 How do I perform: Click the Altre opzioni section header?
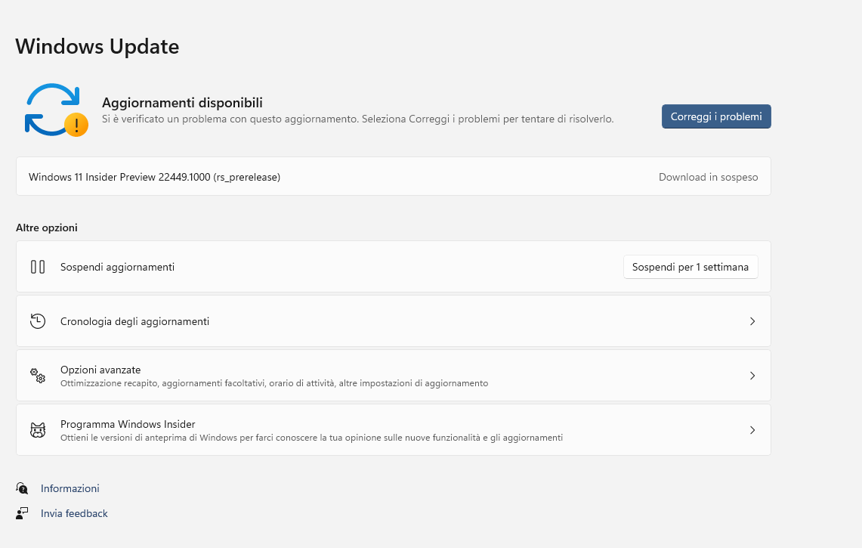pos(47,228)
